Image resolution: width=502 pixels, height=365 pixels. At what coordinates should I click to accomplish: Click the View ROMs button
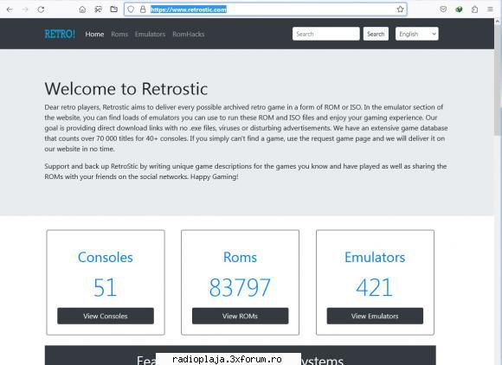pyautogui.click(x=240, y=316)
